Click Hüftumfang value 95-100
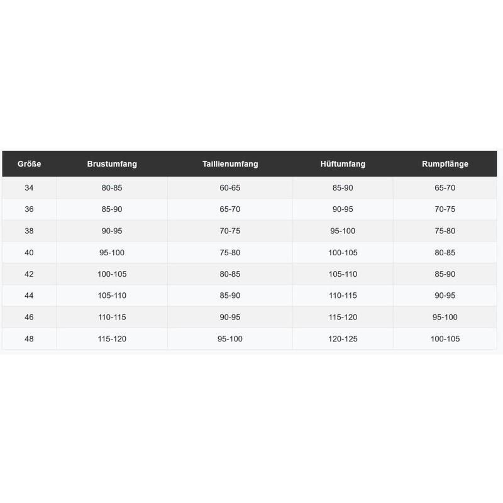503x503 pixels. click(343, 231)
